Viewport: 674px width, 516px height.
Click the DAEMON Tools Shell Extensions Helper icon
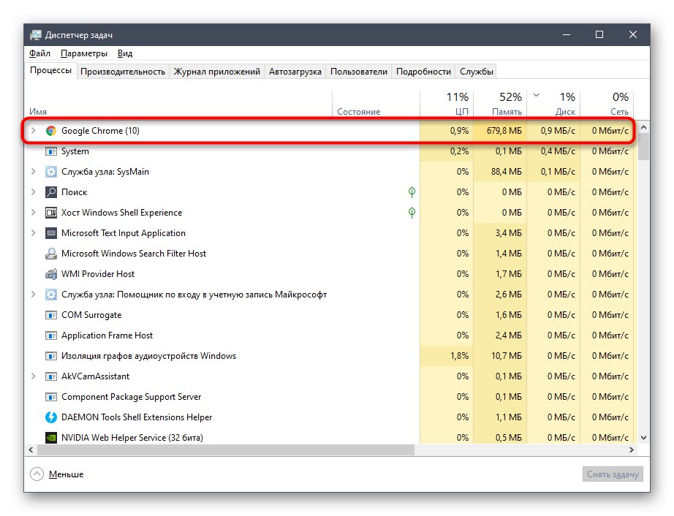pyautogui.click(x=51, y=417)
